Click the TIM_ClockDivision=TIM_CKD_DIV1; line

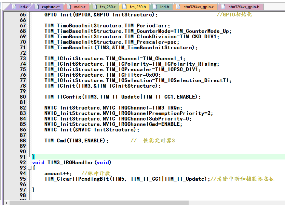[x=132, y=37]
